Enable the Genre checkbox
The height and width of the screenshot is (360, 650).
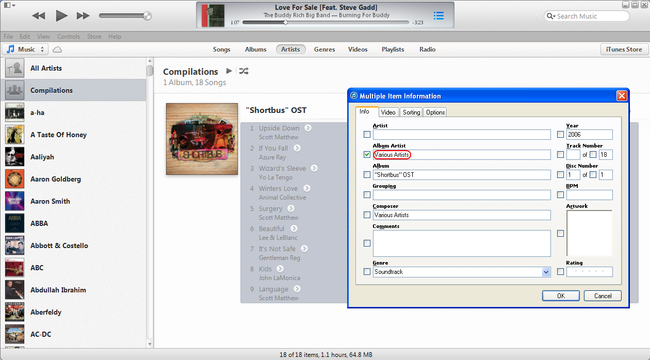367,272
